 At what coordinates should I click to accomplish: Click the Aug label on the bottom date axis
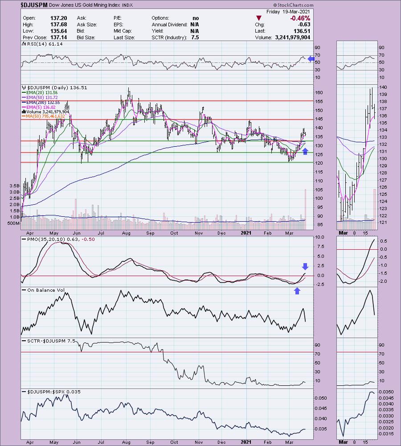[x=126, y=442]
